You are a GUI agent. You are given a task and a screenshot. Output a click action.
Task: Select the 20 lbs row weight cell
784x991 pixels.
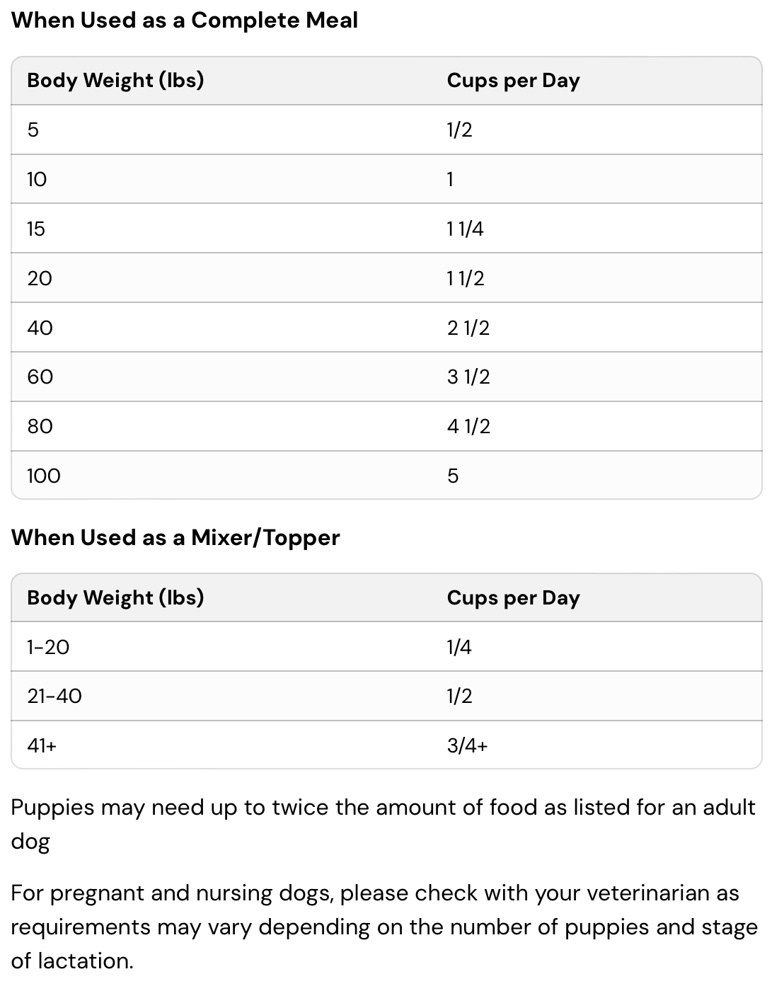click(40, 278)
